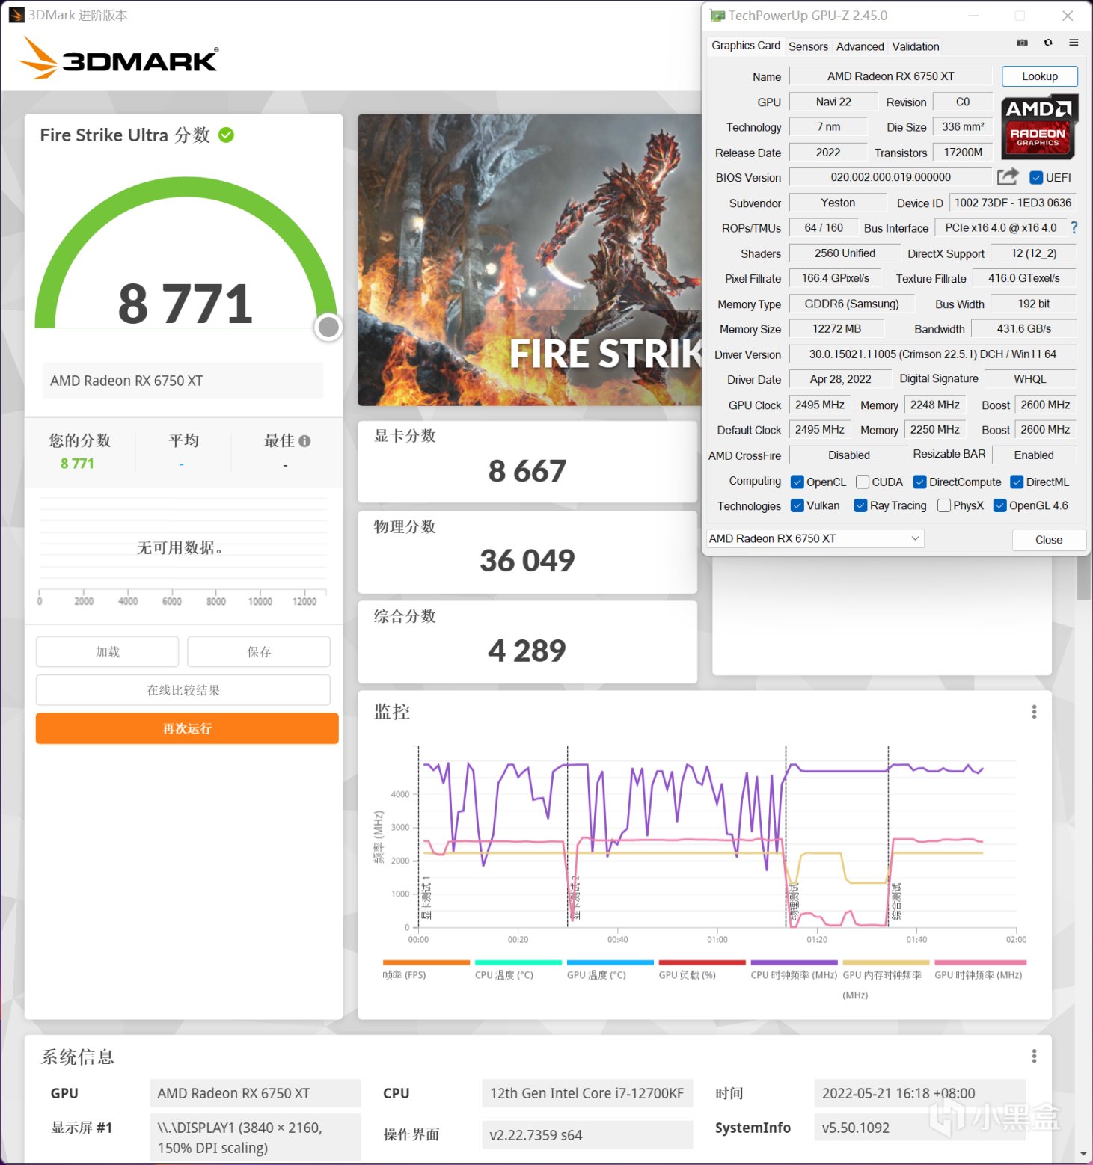Take a GPU-Z screenshot with the camera icon
This screenshot has height=1165, width=1093.
[x=1022, y=43]
